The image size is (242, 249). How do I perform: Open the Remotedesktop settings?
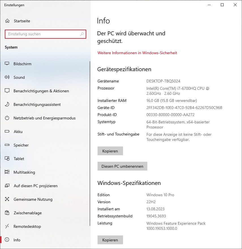[45, 226]
